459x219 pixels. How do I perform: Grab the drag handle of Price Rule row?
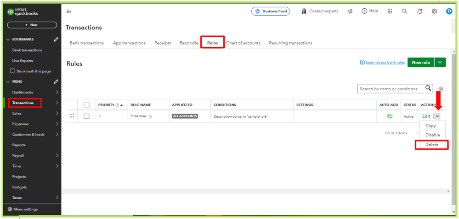tap(72, 116)
